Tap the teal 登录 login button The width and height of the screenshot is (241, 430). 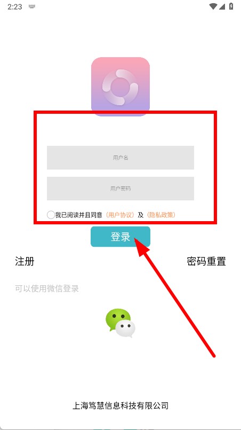[120, 237]
